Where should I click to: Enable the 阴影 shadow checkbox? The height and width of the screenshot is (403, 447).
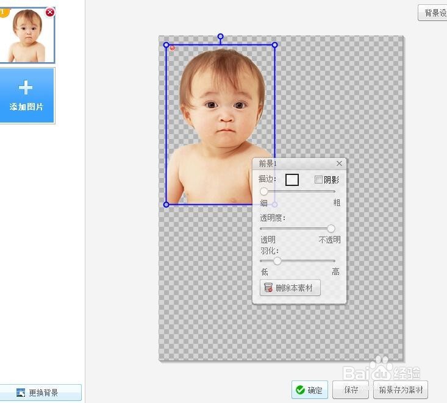pos(318,179)
